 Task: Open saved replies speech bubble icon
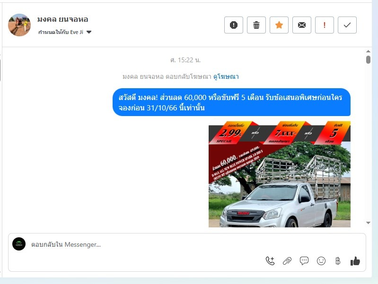[304, 261]
